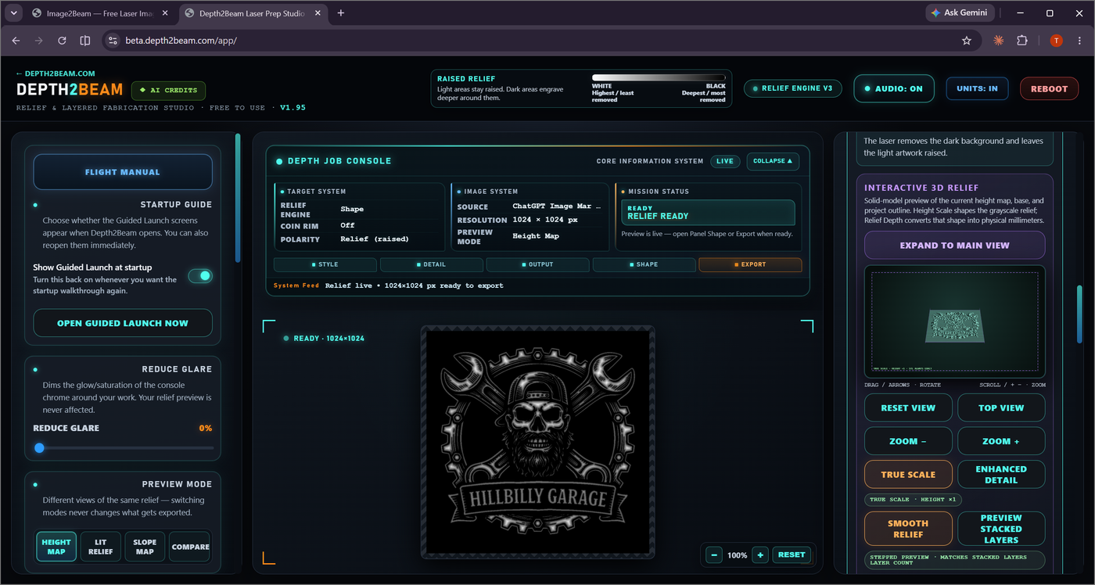Screen dimensions: 1095x585
Task: Open the Shape panel tab
Action: (644, 264)
